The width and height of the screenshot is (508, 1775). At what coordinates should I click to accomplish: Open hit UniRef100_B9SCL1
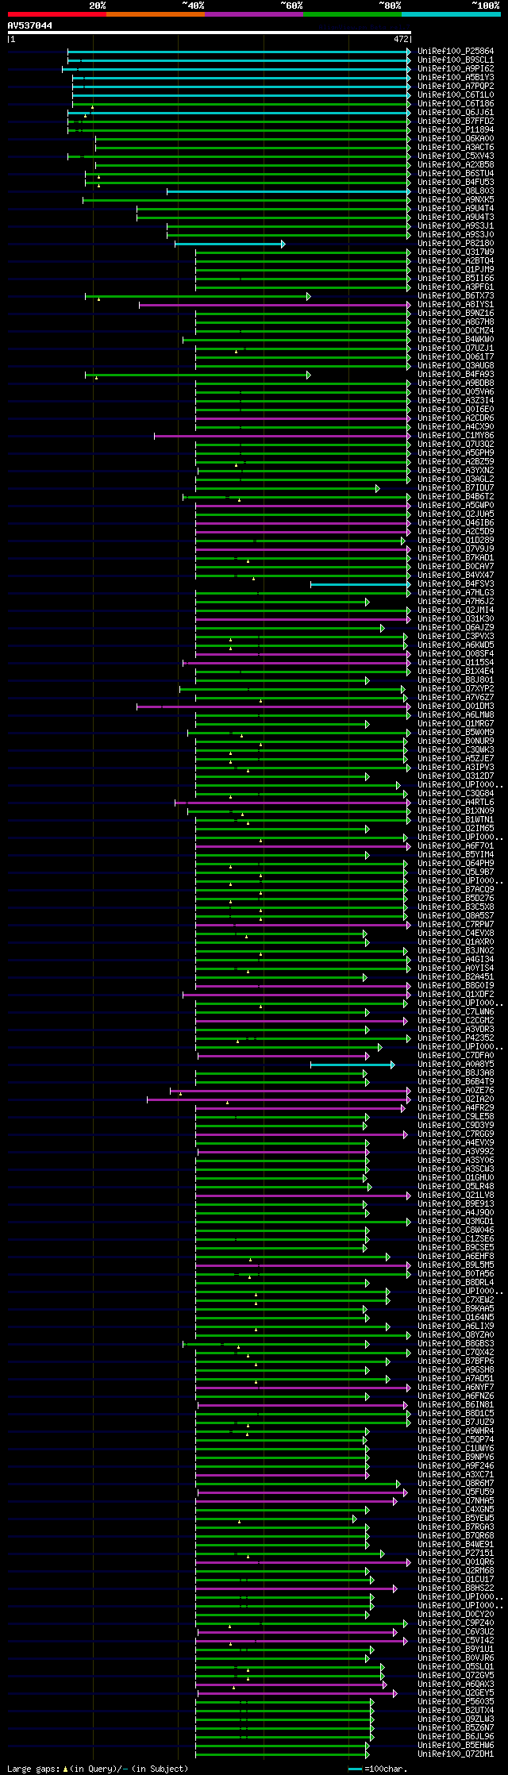coord(456,60)
